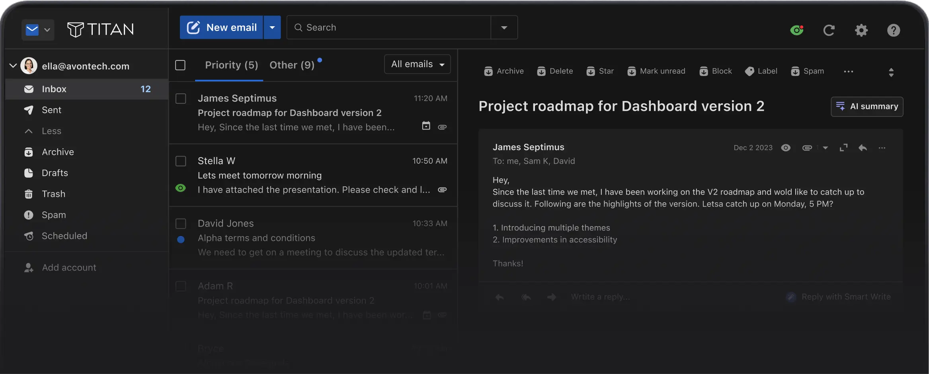Open the help question mark icon
Image resolution: width=929 pixels, height=374 pixels.
pyautogui.click(x=894, y=30)
